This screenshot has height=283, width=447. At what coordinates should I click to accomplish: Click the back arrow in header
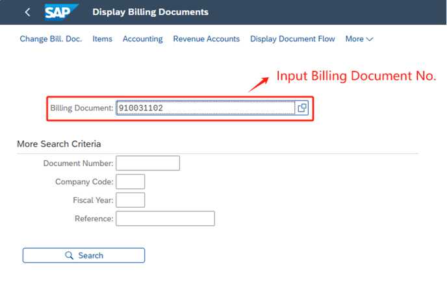coord(27,12)
